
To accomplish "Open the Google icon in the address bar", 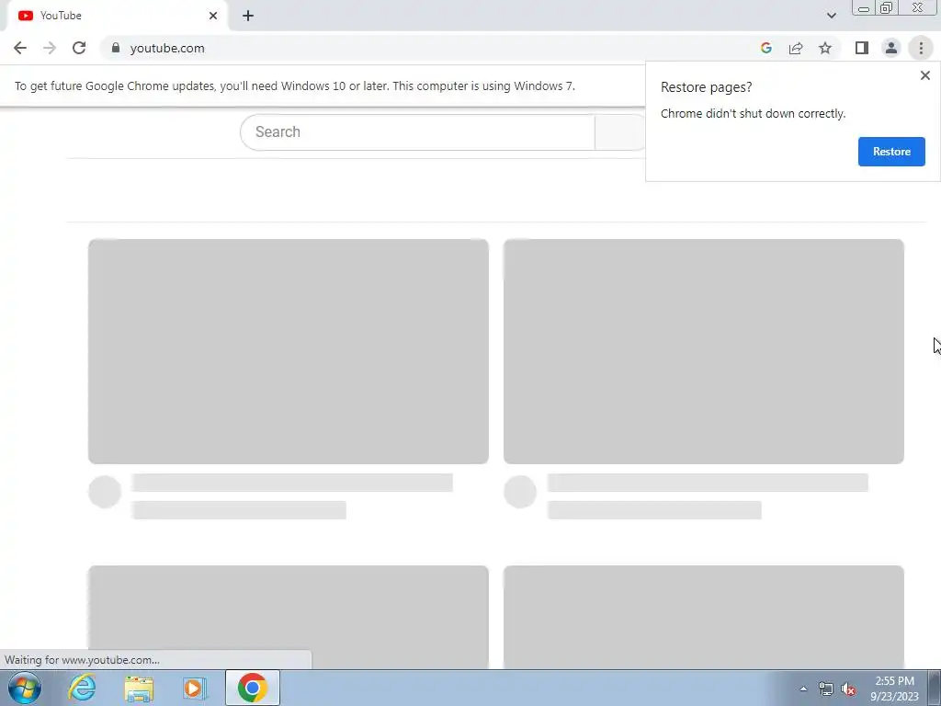I will coord(765,48).
